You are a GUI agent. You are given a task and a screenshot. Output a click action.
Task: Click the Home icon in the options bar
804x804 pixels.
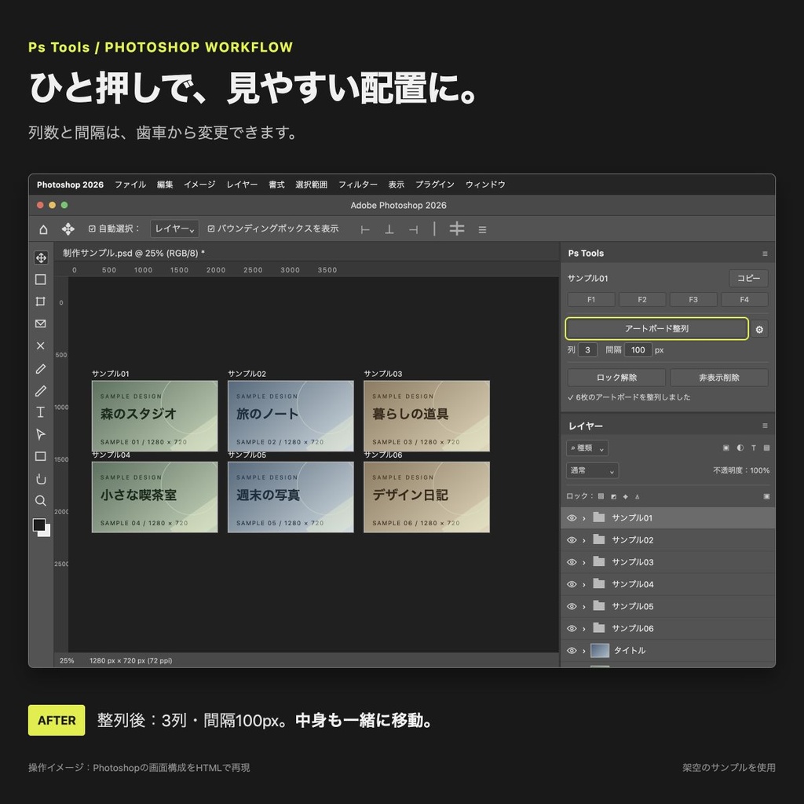pos(44,229)
